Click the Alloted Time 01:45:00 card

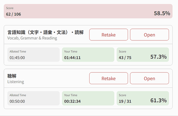pos(34,55)
